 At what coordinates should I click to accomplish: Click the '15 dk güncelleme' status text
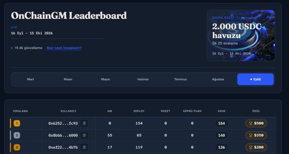tap(28, 48)
